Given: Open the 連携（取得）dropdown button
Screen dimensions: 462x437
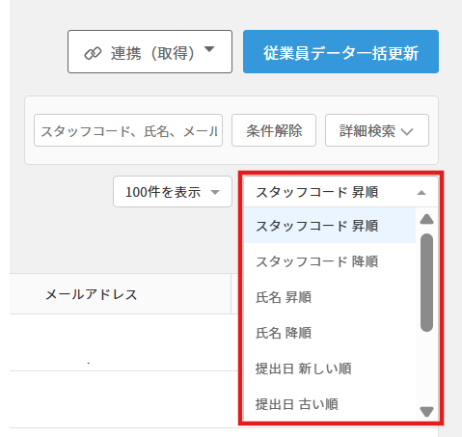Looking at the screenshot, I should coord(149,52).
